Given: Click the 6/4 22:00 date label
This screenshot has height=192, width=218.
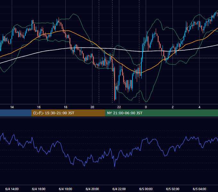Looking at the screenshot, I should (119, 189).
